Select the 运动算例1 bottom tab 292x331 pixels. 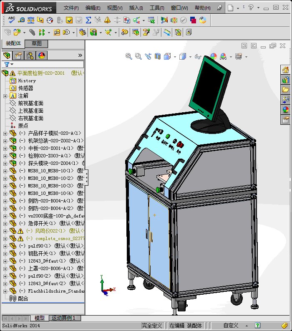coord(63,318)
